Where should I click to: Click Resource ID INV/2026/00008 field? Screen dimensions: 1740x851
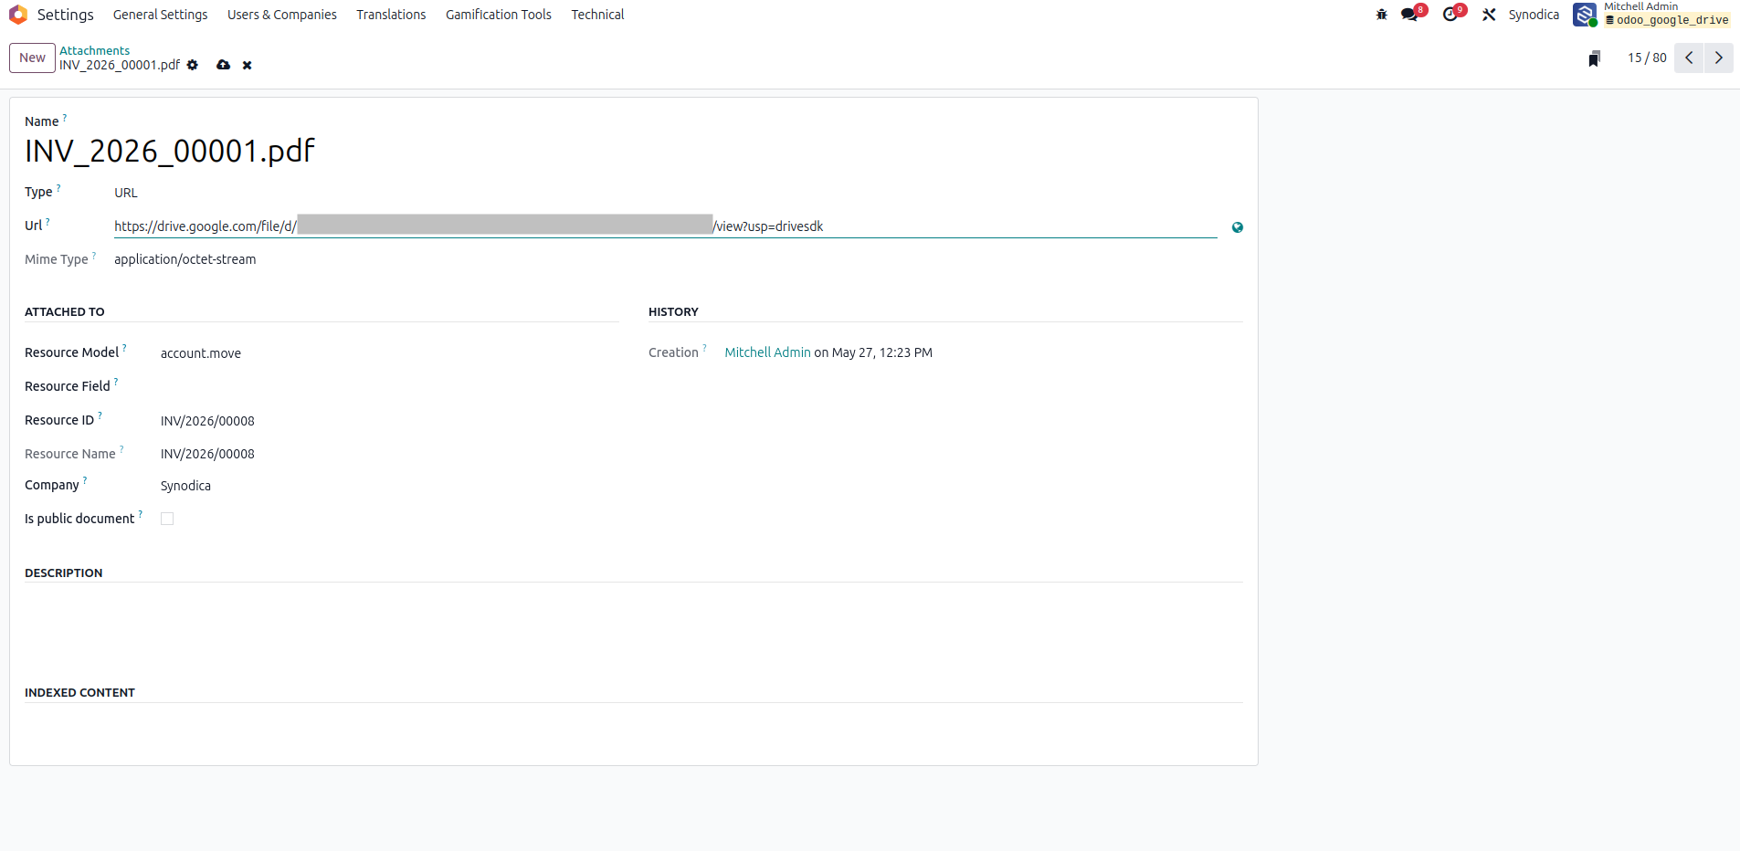pyautogui.click(x=389, y=421)
